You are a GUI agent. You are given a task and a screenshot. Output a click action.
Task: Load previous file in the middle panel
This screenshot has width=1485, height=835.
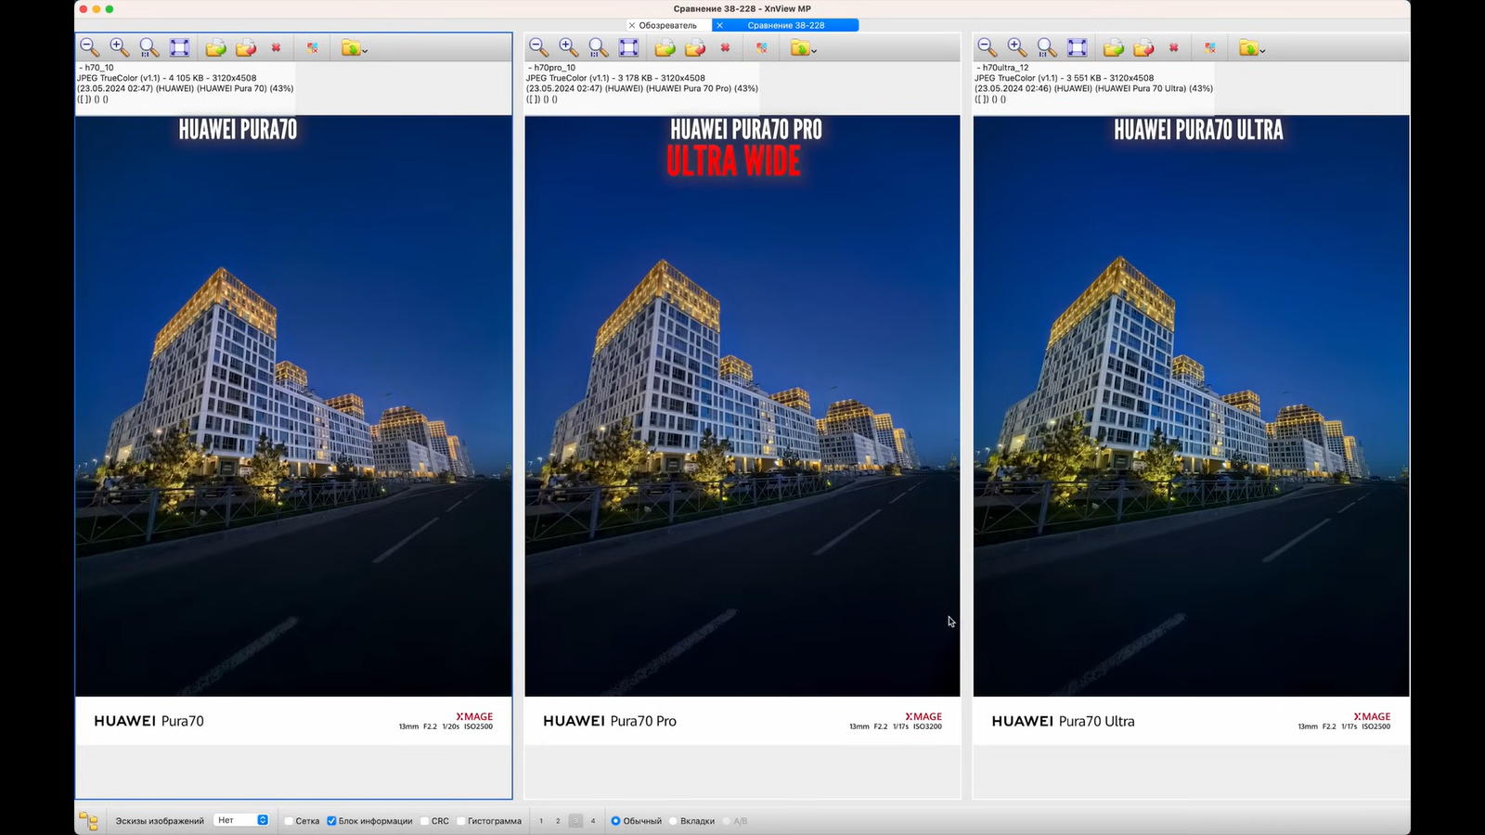pyautogui.click(x=665, y=47)
